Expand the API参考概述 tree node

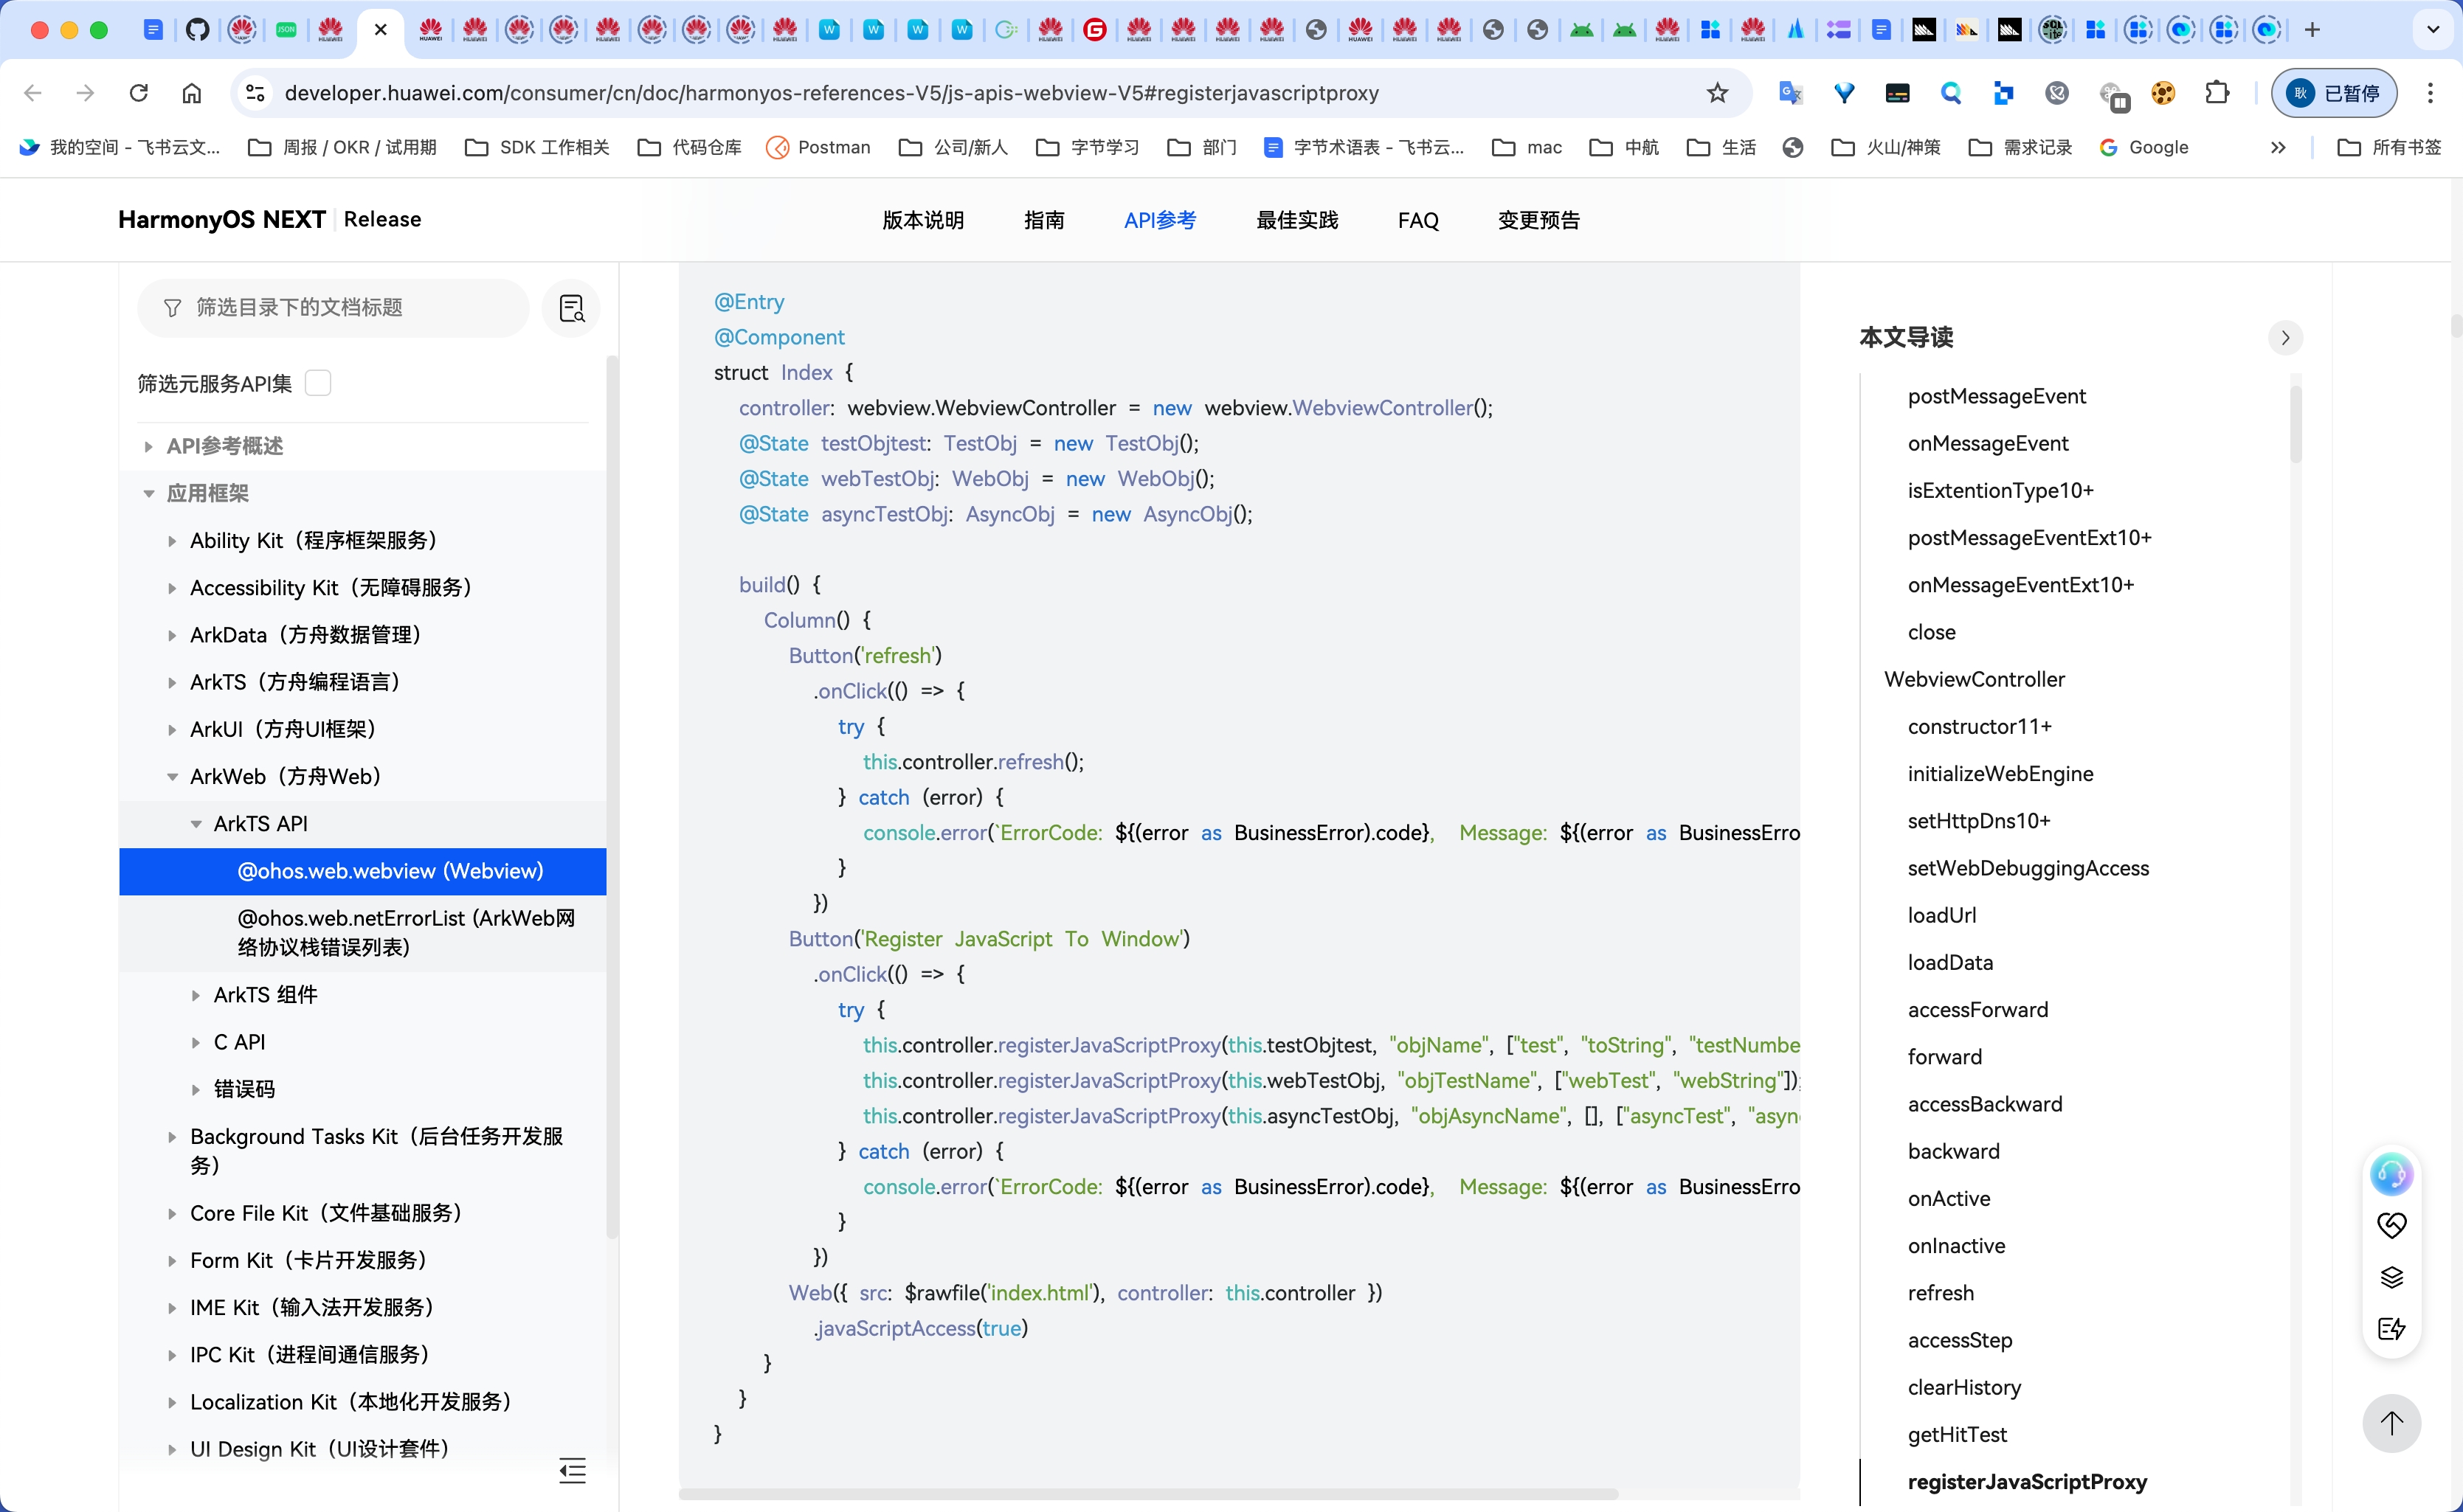[x=149, y=446]
